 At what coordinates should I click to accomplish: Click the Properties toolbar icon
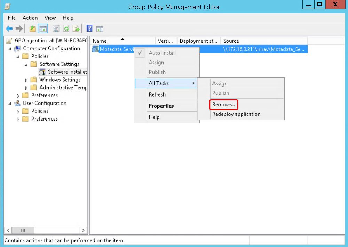click(56, 28)
